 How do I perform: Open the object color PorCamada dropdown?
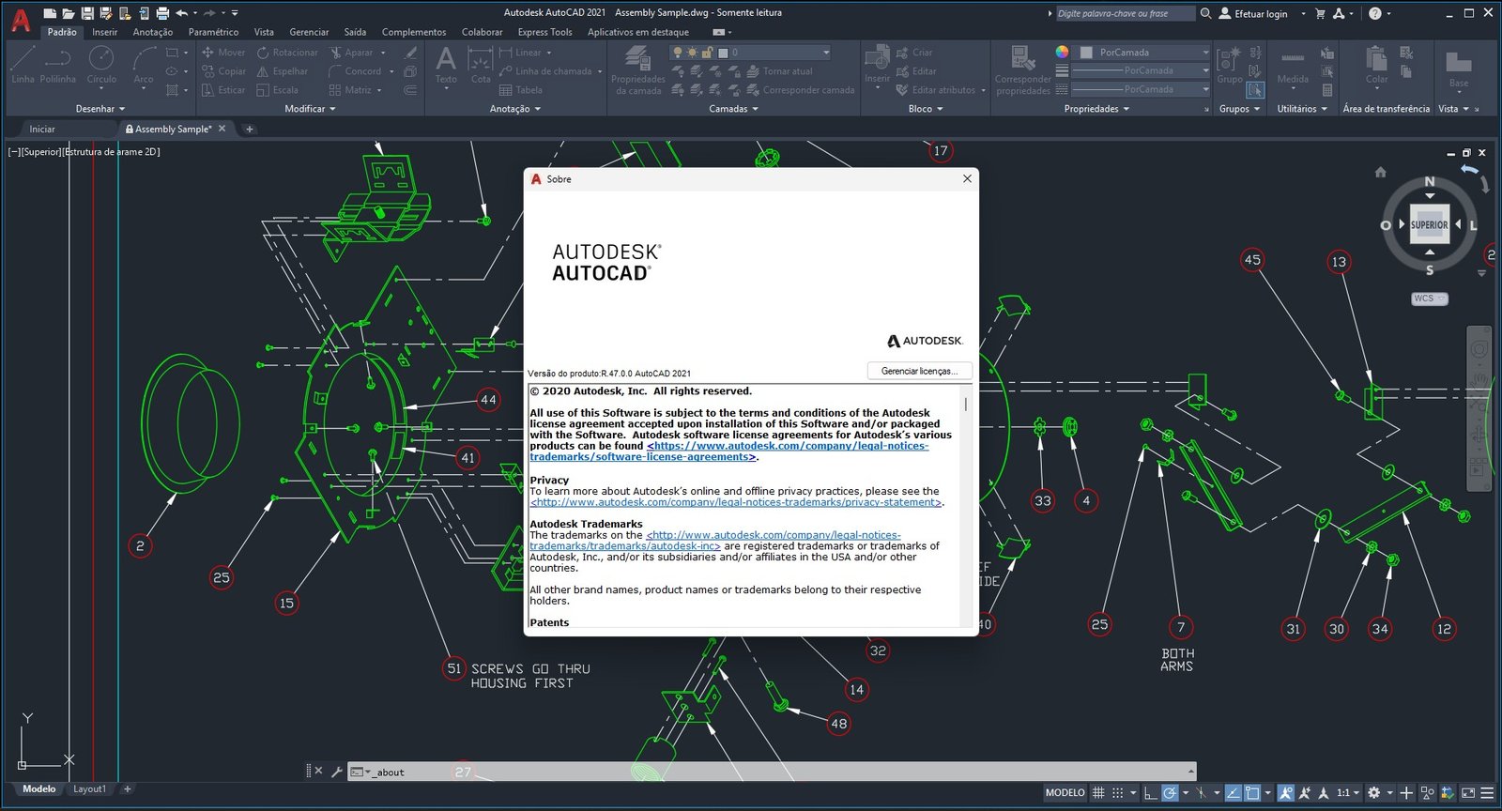[x=1142, y=53]
